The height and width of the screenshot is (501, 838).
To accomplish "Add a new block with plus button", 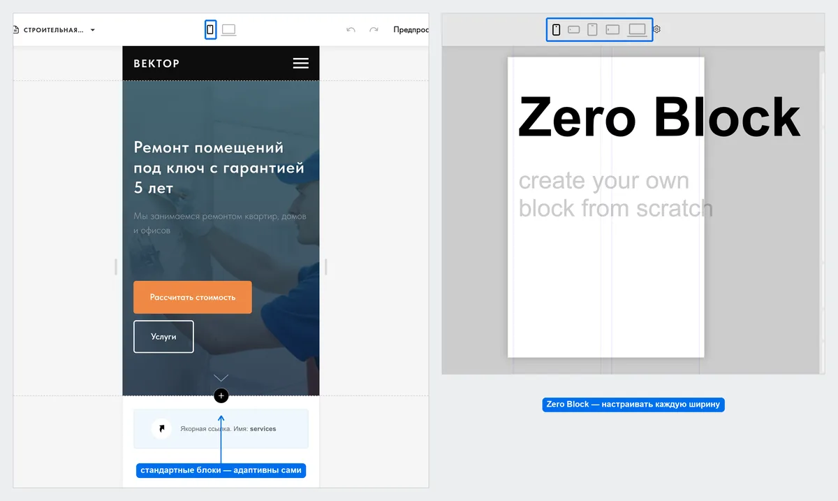I will 221,396.
